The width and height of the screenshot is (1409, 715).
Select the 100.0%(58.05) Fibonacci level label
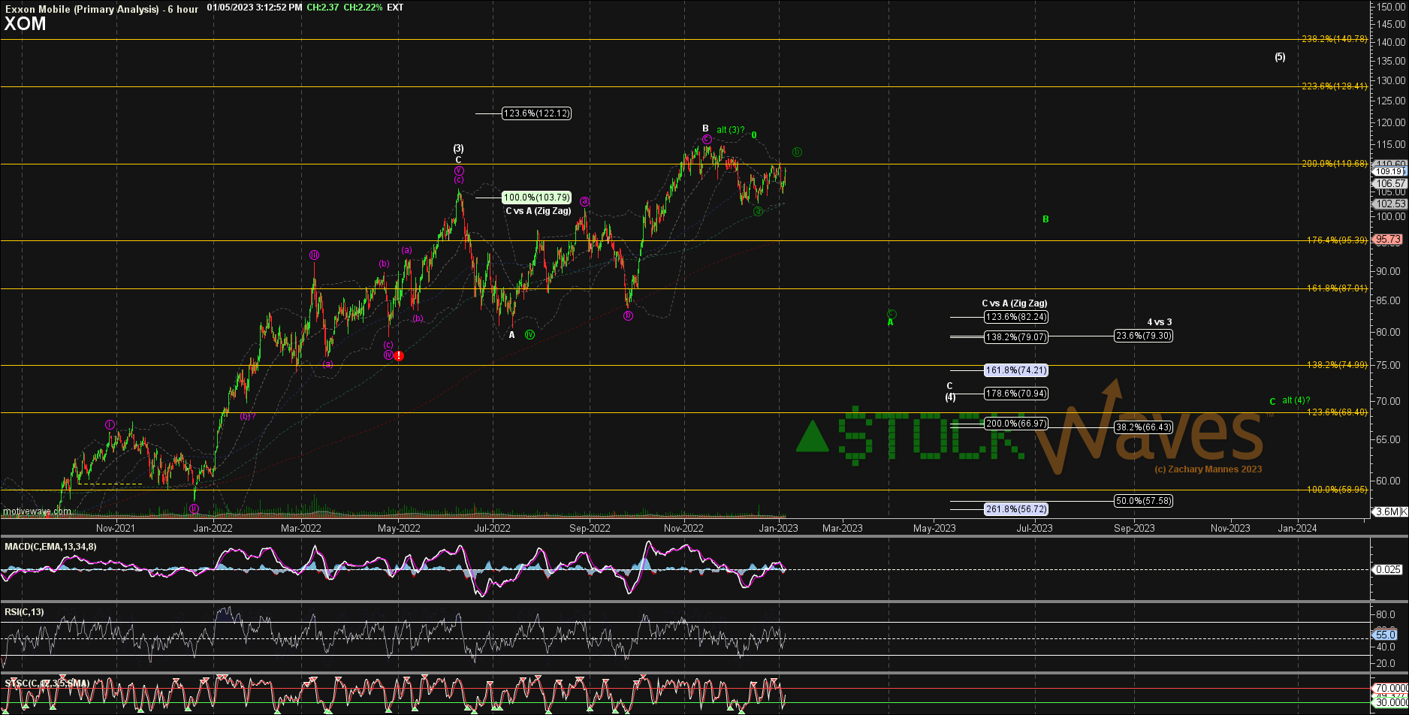1335,490
